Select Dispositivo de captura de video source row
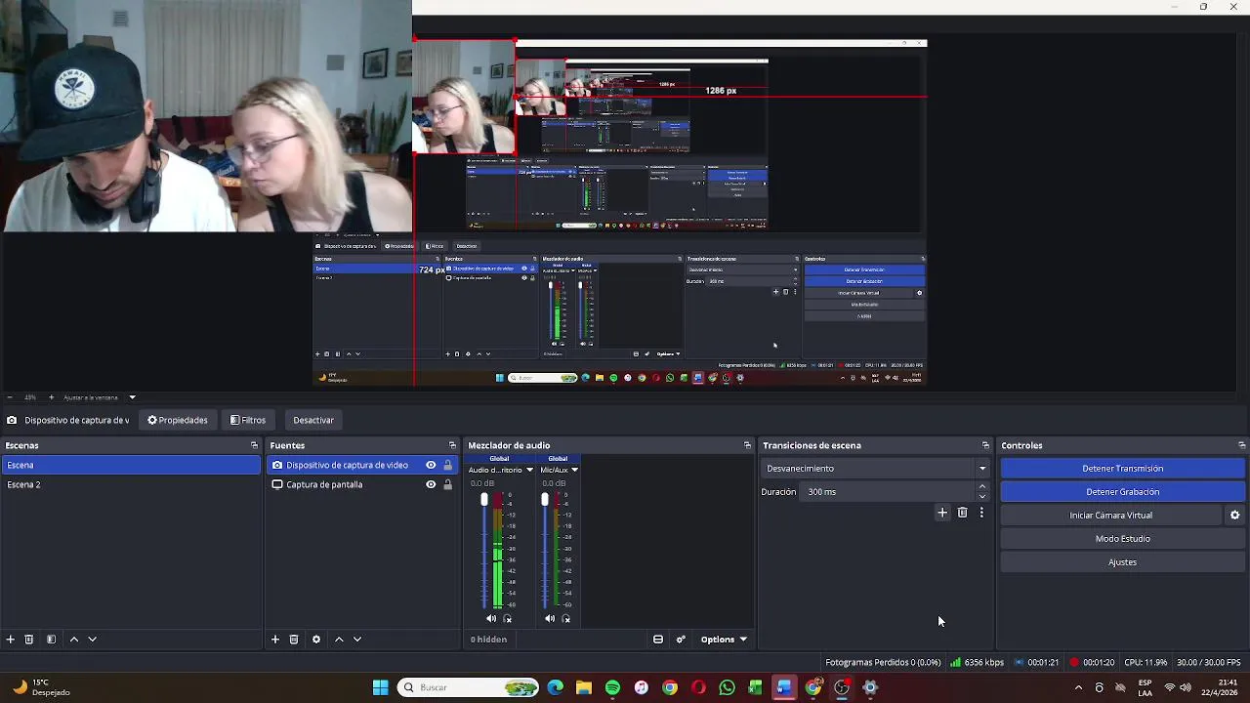Viewport: 1250px width, 703px height. tap(362, 465)
